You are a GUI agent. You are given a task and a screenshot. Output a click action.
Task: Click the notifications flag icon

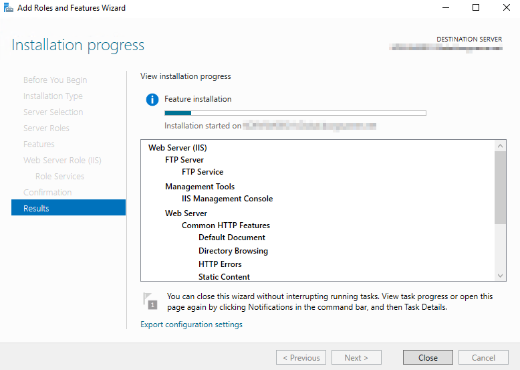150,301
